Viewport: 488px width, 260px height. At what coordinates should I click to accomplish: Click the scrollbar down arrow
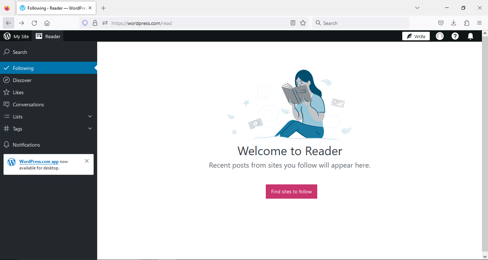pos(485,256)
